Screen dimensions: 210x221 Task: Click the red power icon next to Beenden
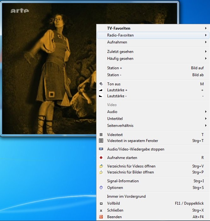click(x=101, y=217)
